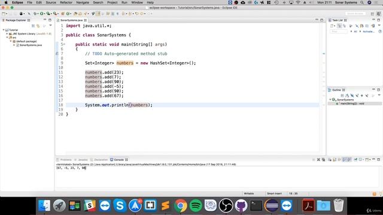Expand JRE System Library node

pyautogui.click(x=7, y=33)
